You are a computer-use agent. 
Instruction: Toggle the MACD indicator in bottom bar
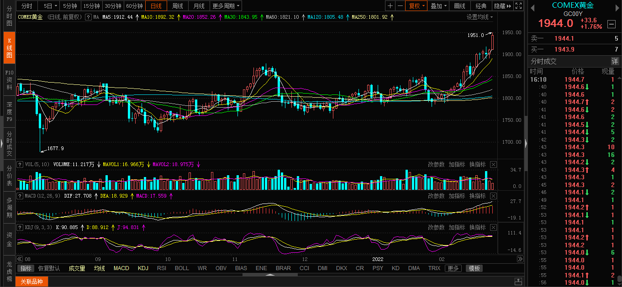[121, 268]
